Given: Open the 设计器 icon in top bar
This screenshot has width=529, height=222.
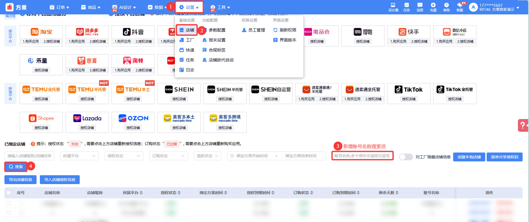Looking at the screenshot, I should pos(393,7).
